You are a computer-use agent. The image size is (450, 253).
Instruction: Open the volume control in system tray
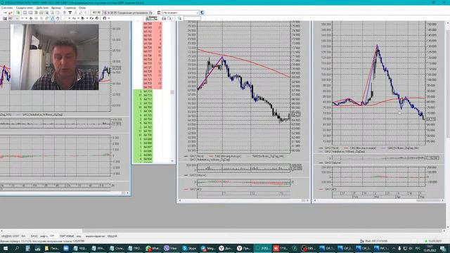point(411,248)
